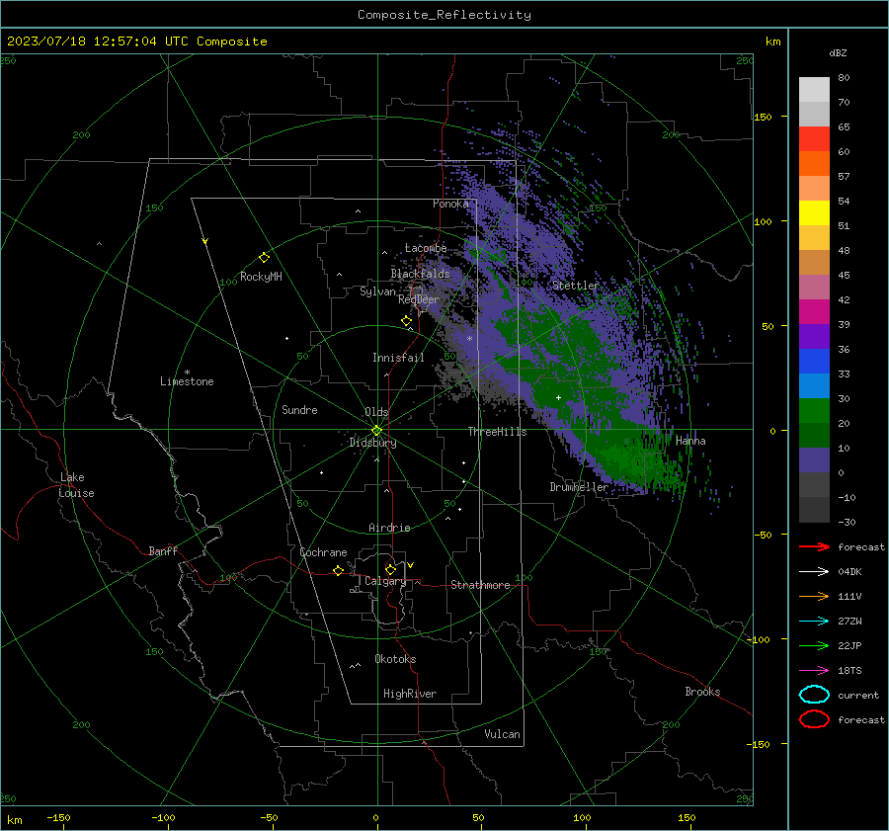889x831 pixels.
Task: Click the red 'forecast' ellipse legend icon
Action: 814,719
